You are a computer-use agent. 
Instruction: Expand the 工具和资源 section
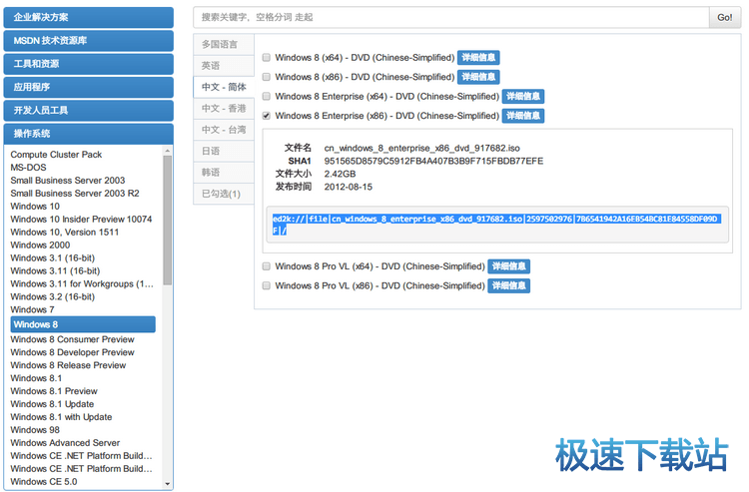[x=88, y=64]
